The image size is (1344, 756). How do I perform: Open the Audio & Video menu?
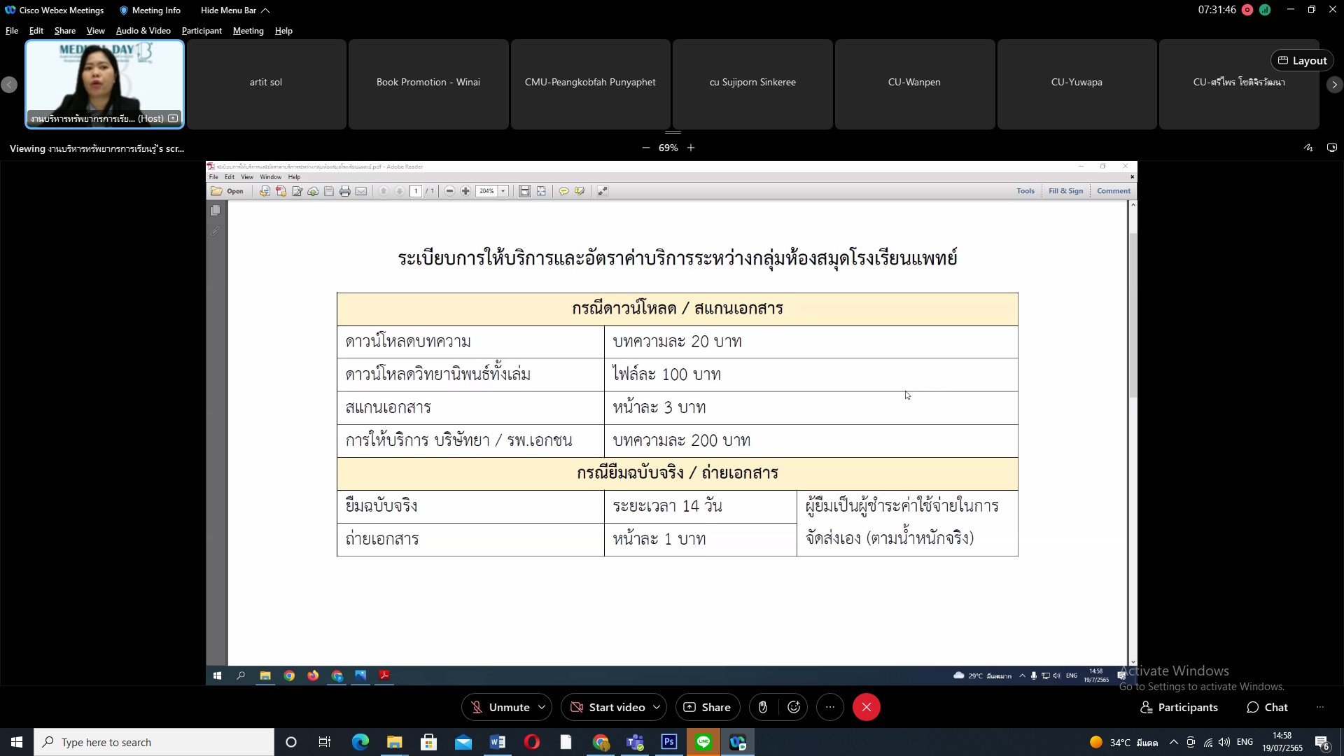(x=143, y=31)
